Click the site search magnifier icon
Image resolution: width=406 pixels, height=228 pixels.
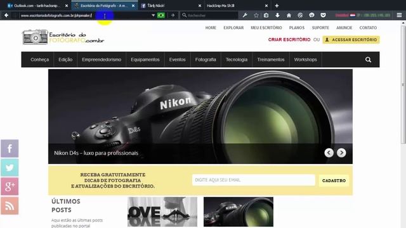(x=368, y=60)
